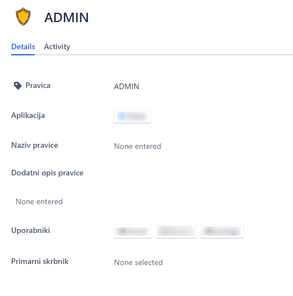Click the golden shield ADMIN icon
Image resolution: width=293 pixels, height=296 pixels.
23,17
